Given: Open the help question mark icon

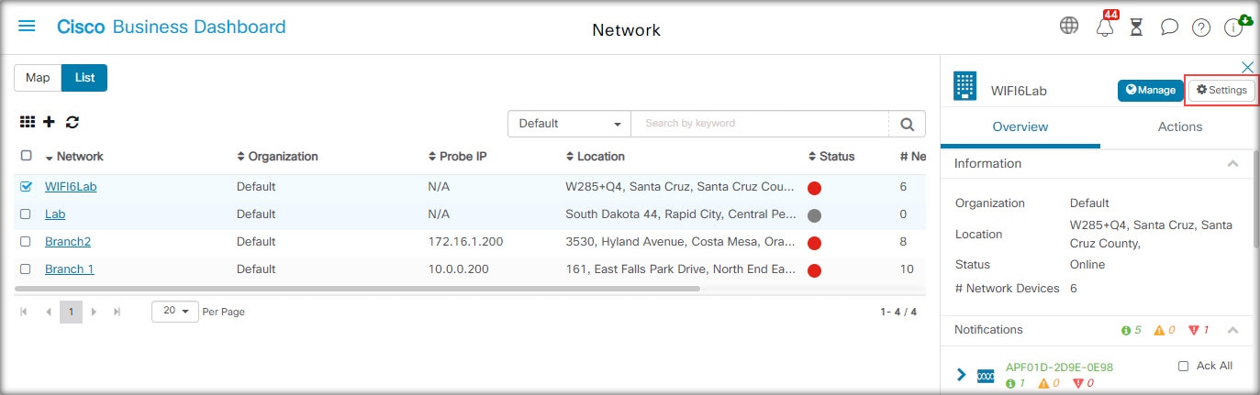Looking at the screenshot, I should 1201,27.
